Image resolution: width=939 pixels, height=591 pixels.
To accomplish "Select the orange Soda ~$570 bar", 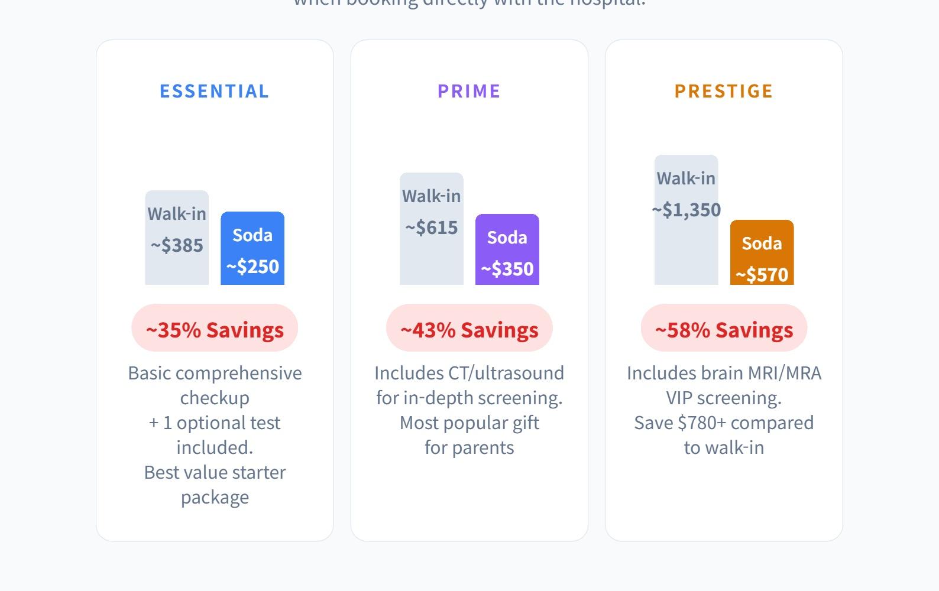I will pyautogui.click(x=762, y=252).
